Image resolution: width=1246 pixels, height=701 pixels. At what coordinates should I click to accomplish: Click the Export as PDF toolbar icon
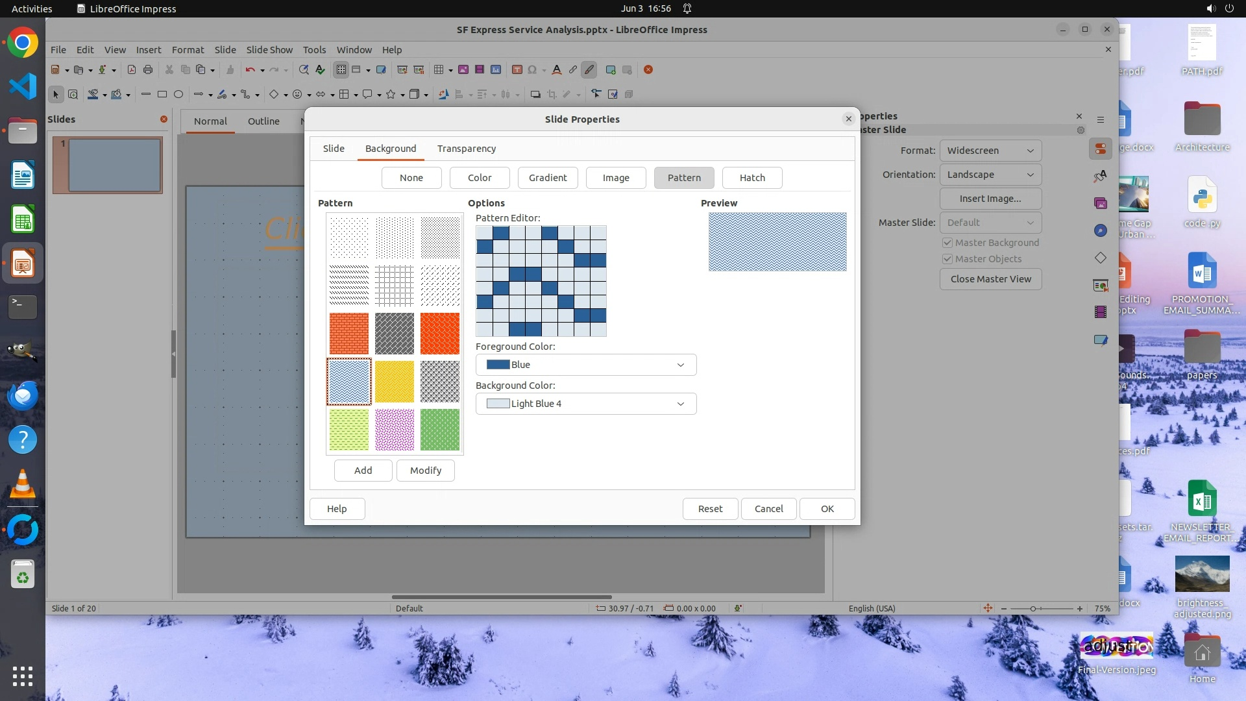[132, 70]
